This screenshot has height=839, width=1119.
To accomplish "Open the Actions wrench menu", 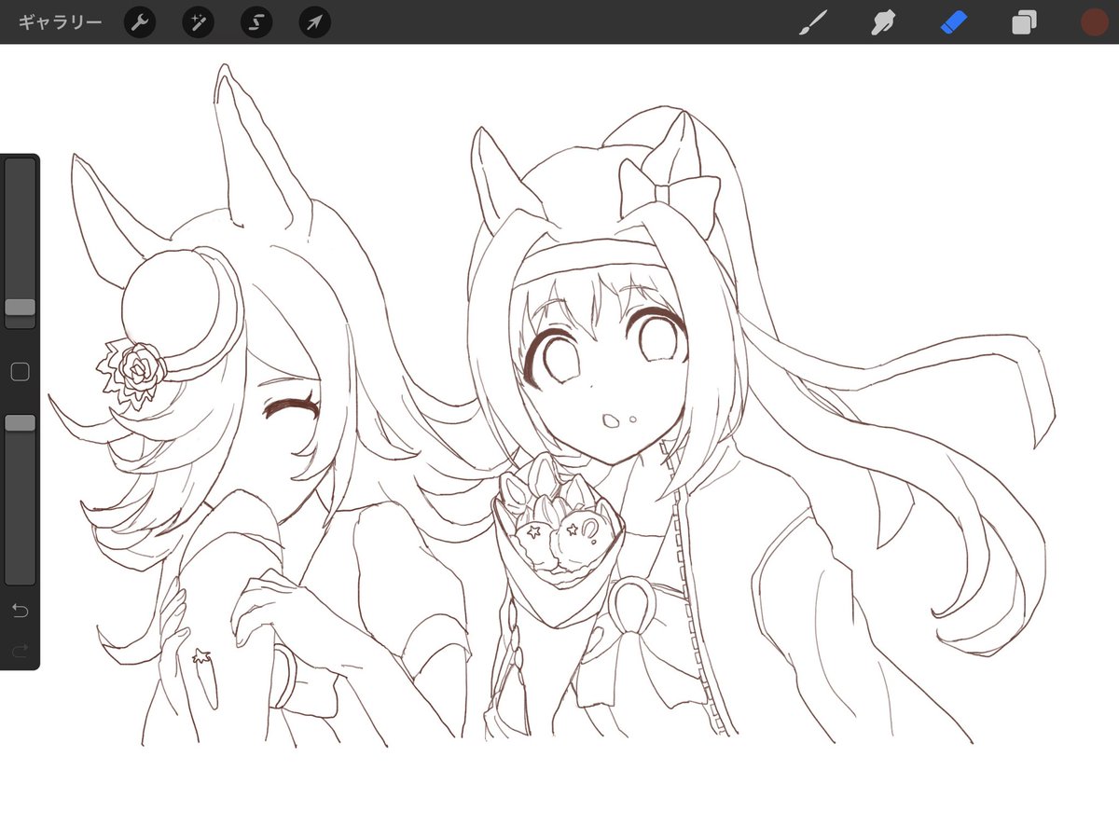I will (139, 22).
